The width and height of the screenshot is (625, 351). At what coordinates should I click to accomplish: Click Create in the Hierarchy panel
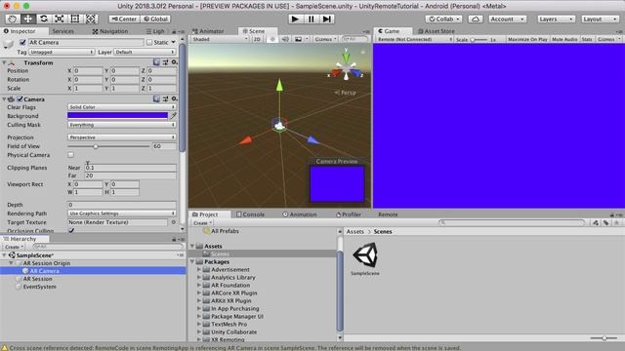pos(14,247)
